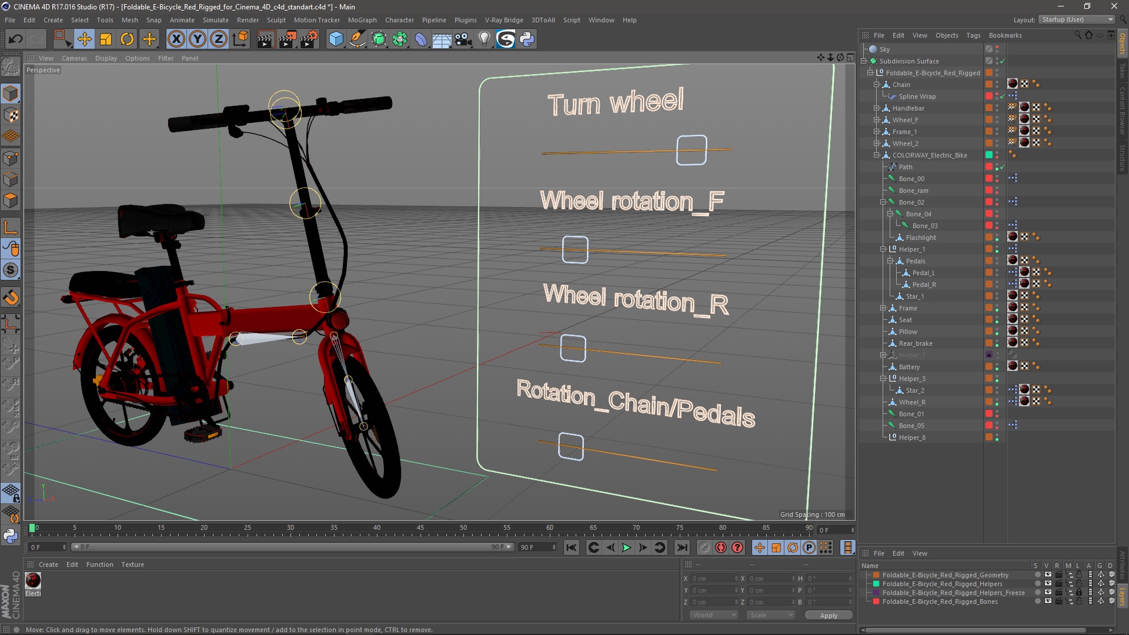Add a Floor environment object icon
1129x635 pixels.
[442, 39]
